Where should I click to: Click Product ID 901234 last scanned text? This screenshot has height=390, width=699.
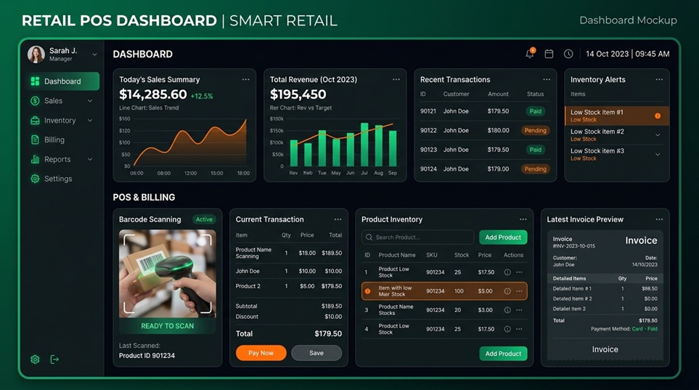(x=147, y=356)
